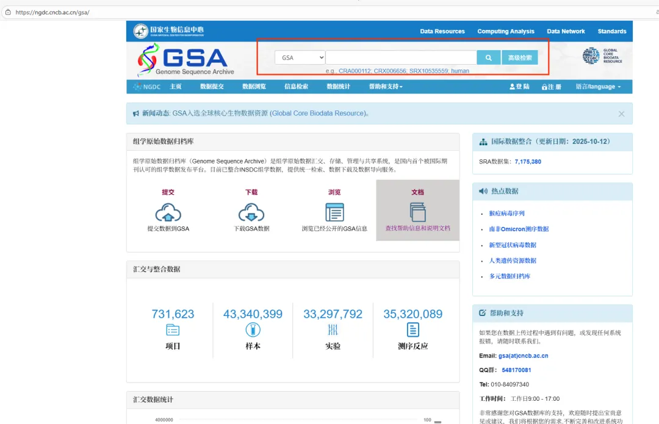659x424 pixels.
Task: Open 数据浏览 navigation item
Action: coord(254,87)
